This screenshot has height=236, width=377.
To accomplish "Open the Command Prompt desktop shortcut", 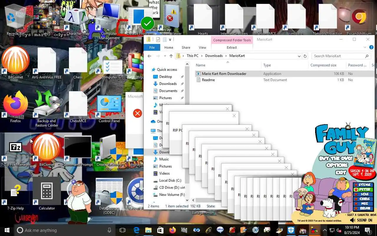I will click(x=78, y=150).
